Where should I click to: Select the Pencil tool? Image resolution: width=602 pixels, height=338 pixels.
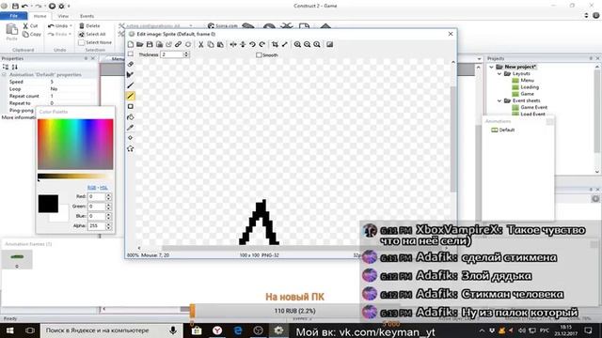(131, 74)
